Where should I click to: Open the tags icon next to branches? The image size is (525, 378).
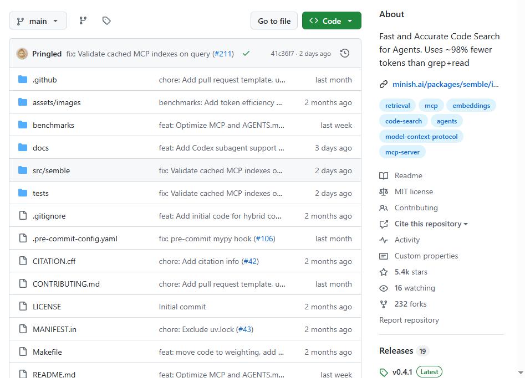(x=106, y=20)
